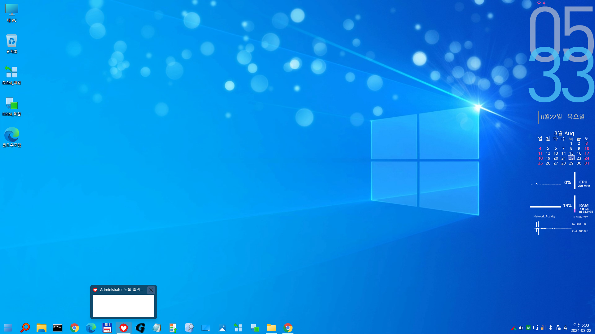Select day 15 in calendar widget
This screenshot has width=595, height=334.
tap(571, 153)
